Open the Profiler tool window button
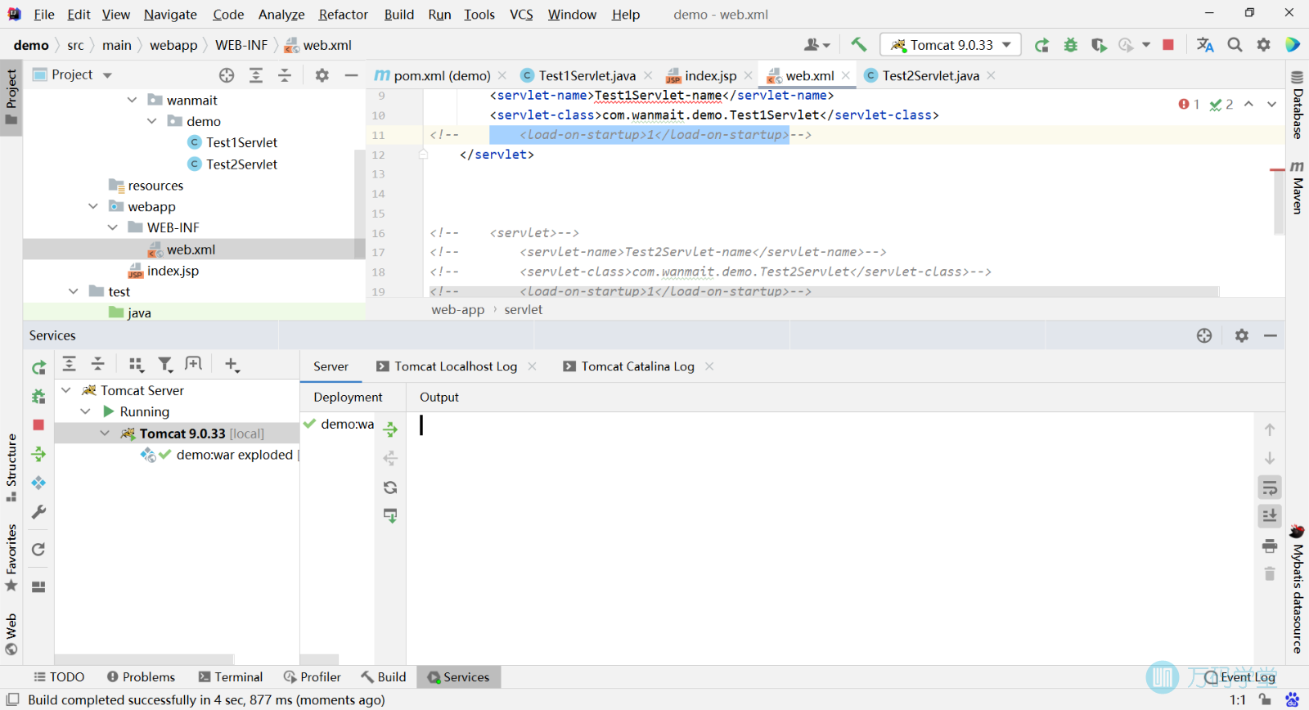1309x710 pixels. [312, 677]
